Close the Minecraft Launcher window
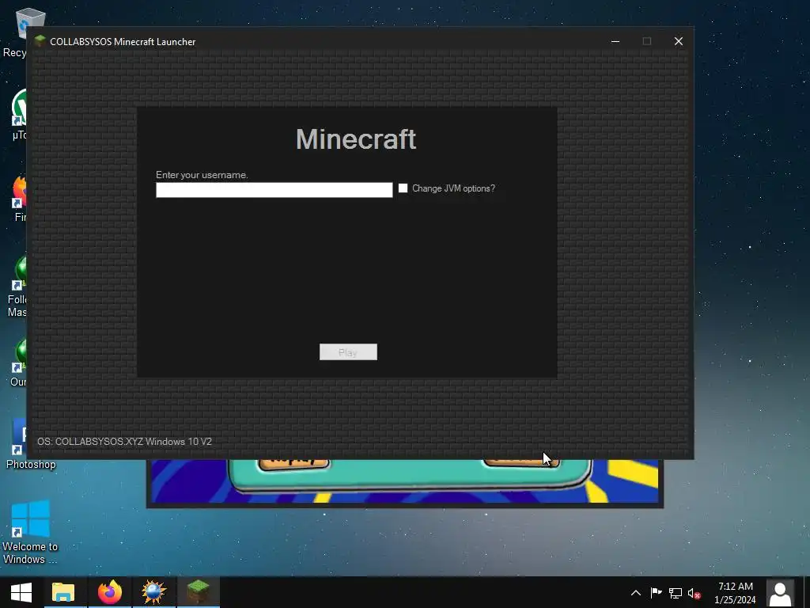 tap(678, 41)
